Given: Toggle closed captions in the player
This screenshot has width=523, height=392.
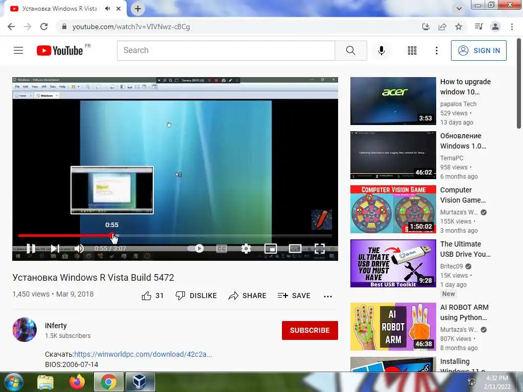Looking at the screenshot, I should point(222,249).
